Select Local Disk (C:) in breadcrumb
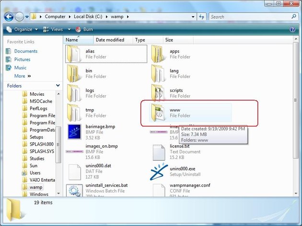This screenshot has height=226, width=302. [88, 17]
